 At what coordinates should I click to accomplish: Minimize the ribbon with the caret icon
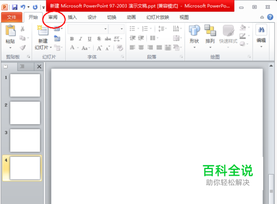[262, 17]
